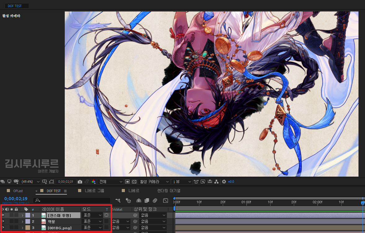Screen dimensions: 365x233
Task: Click layer 3 tan label color swatch
Action: pyautogui.click(x=28, y=228)
